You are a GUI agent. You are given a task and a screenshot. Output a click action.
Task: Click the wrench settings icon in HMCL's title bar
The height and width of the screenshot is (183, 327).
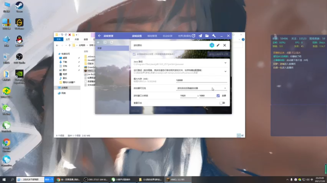click(x=214, y=36)
